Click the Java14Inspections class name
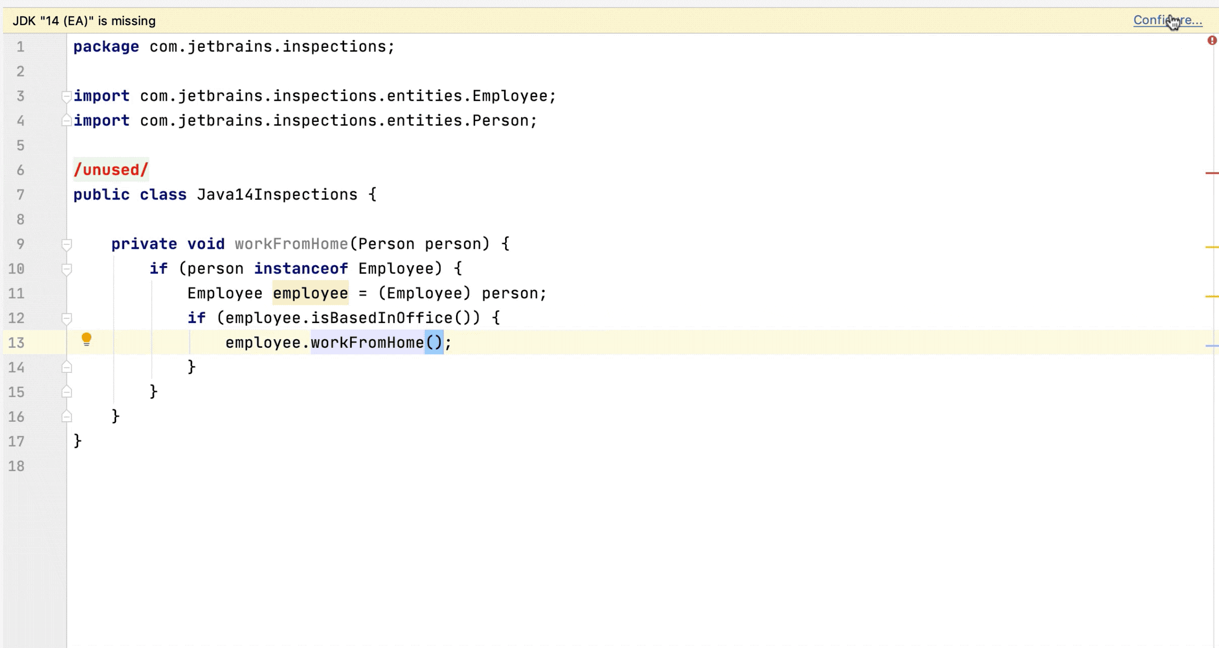Screen dimensions: 1219x648 [276, 195]
